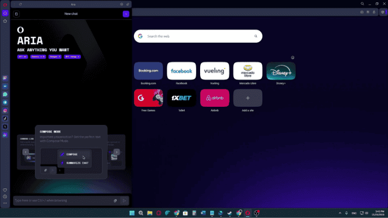The width and height of the screenshot is (388, 218).
Task: Show hidden system tray icons
Action: pos(340,213)
